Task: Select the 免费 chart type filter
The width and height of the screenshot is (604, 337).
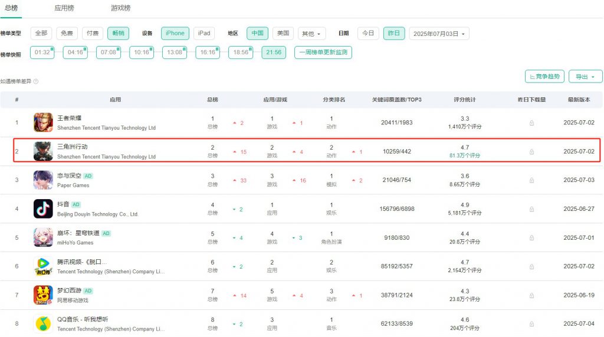Action: tap(67, 34)
